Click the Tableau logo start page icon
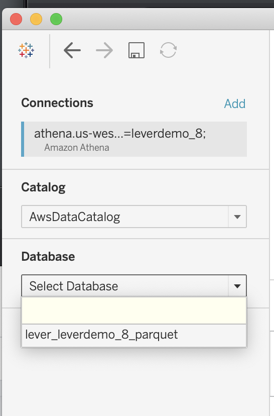The height and width of the screenshot is (416, 274). 26,50
